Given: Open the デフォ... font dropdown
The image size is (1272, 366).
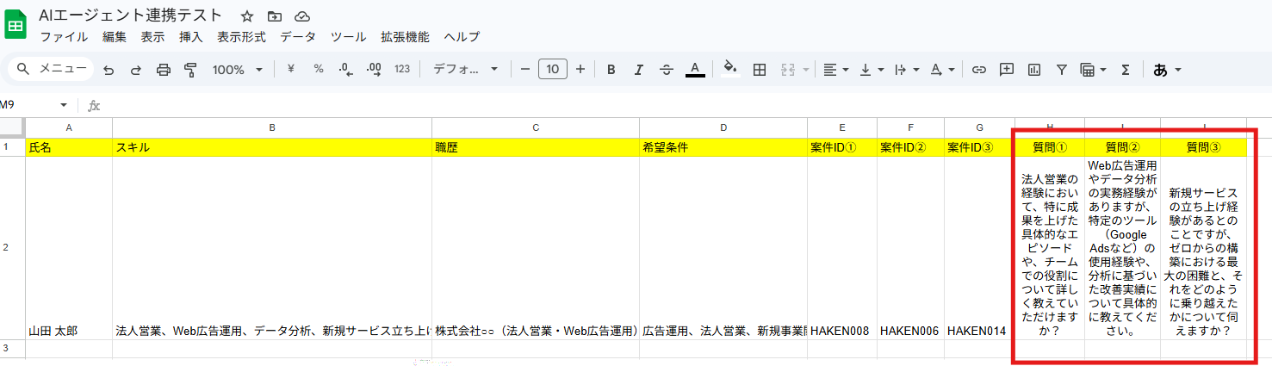Looking at the screenshot, I should 465,69.
